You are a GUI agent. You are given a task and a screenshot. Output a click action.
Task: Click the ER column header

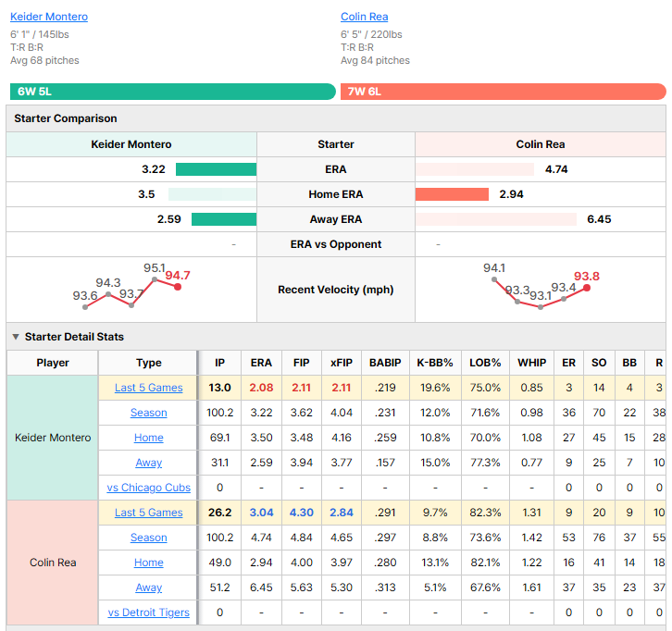(x=568, y=363)
